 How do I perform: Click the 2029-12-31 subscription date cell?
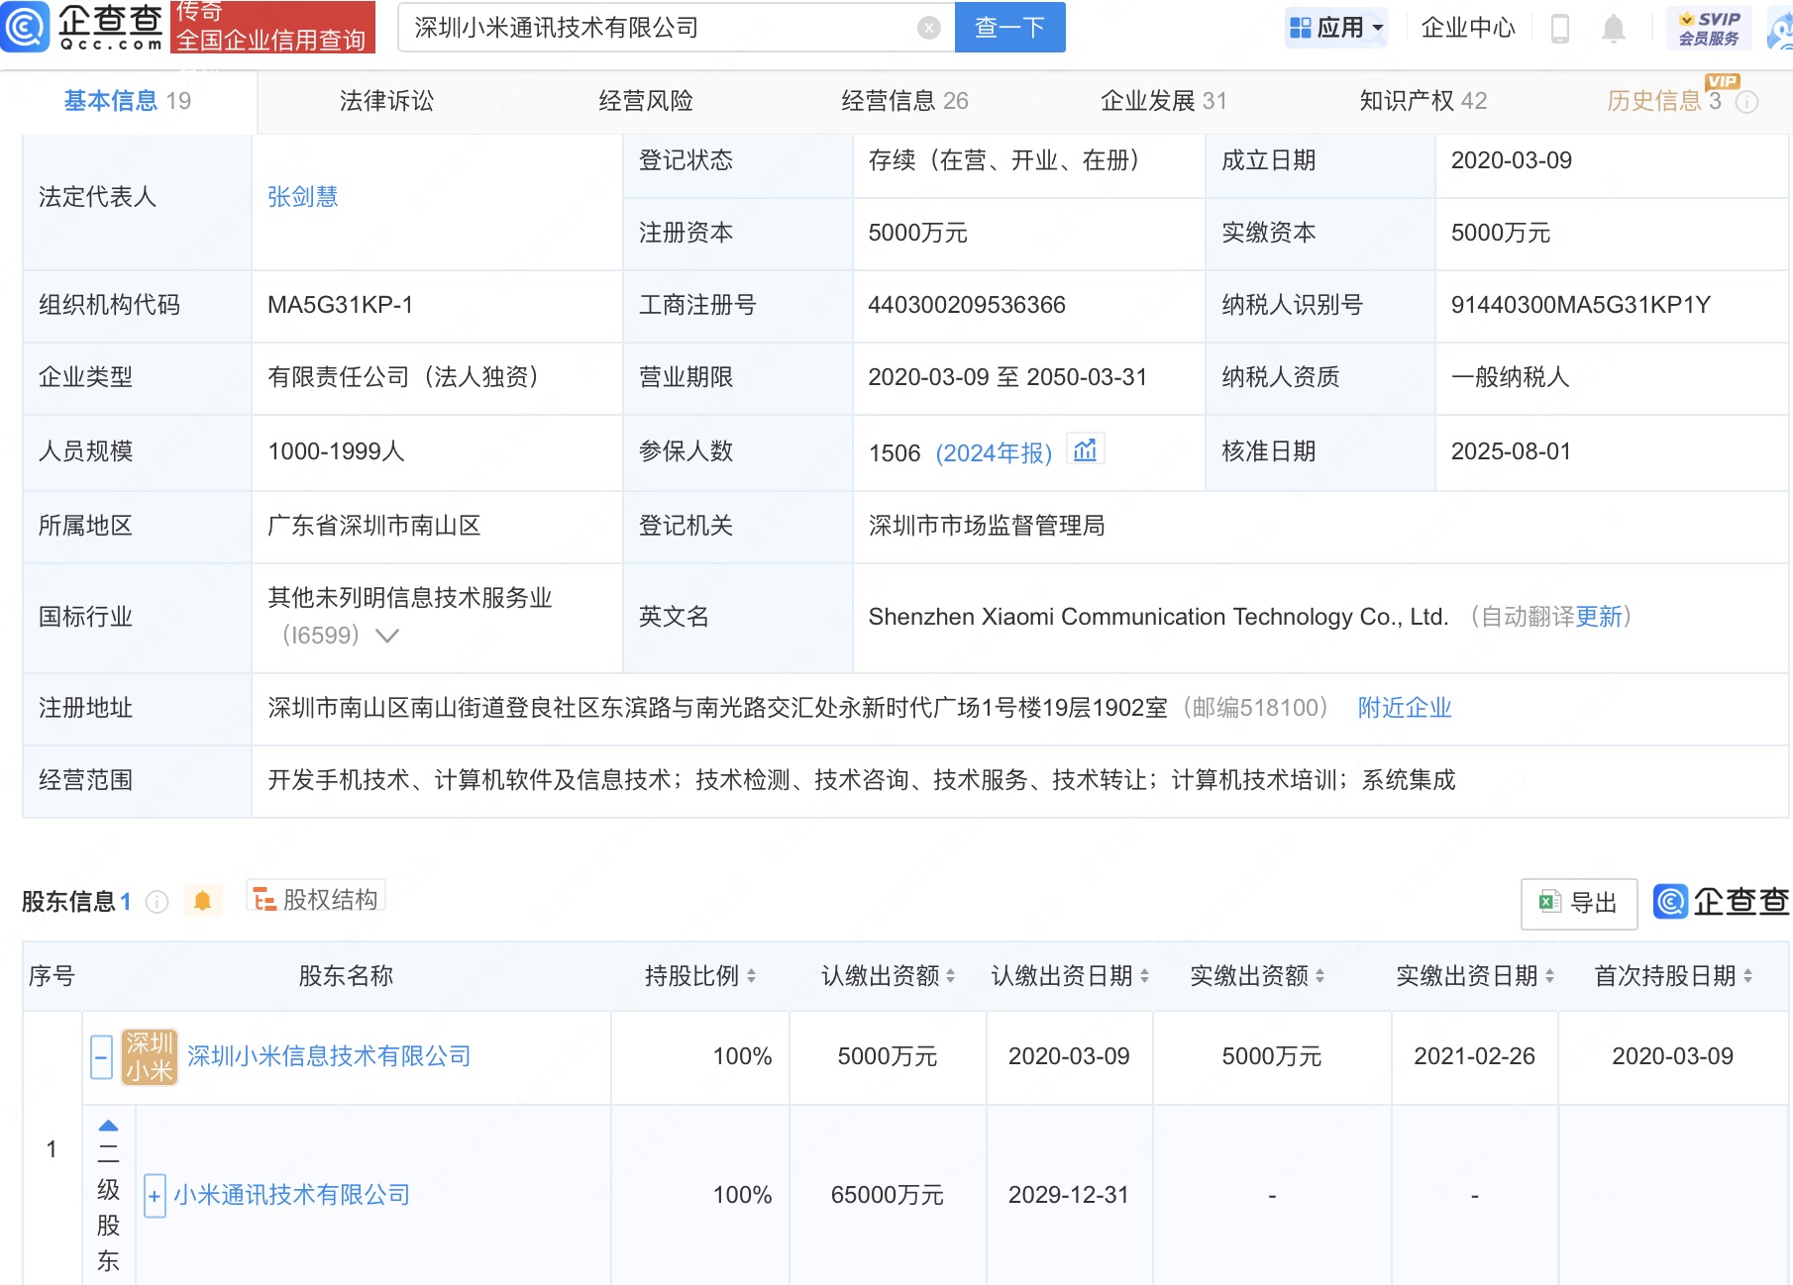(1069, 1195)
